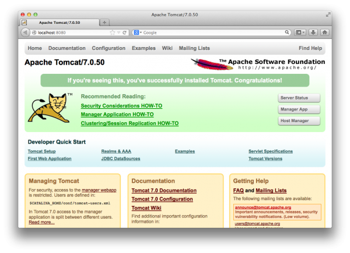Select the Apache Tomcat/7.0.50 browser tab

tap(60, 23)
